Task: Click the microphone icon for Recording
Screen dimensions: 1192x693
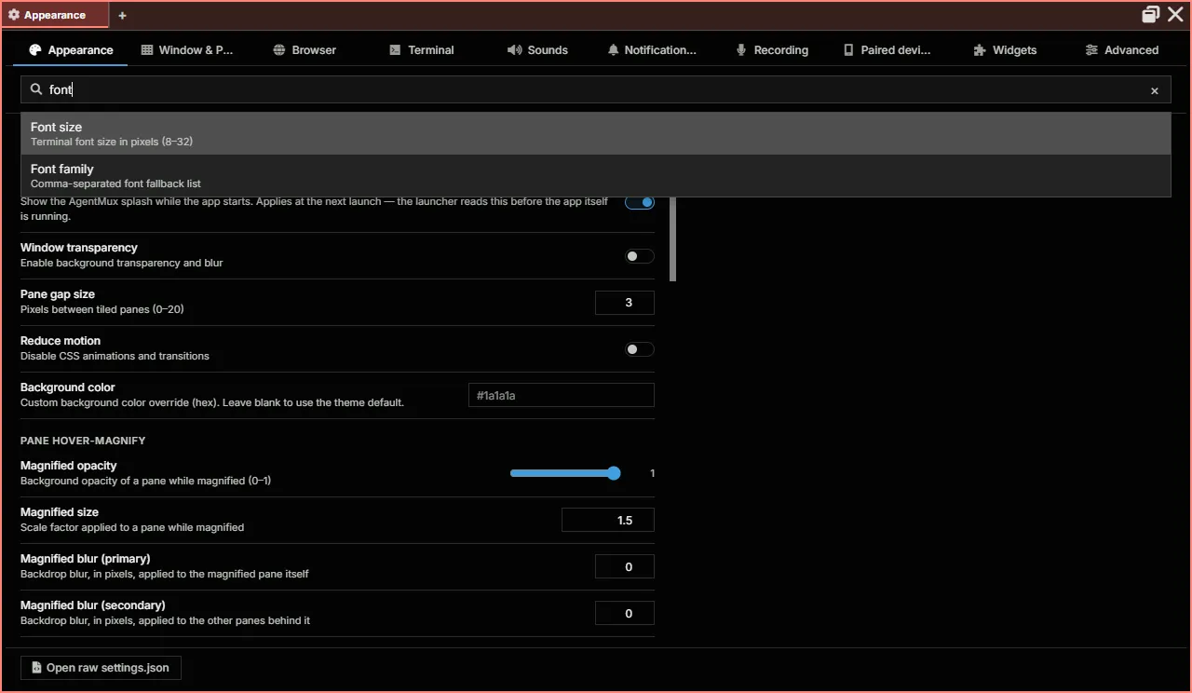Action: [x=741, y=50]
